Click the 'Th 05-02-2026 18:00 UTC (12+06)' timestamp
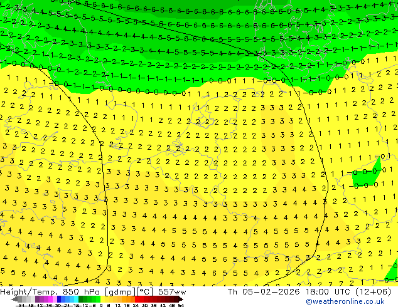The image size is (398, 307). pos(309,292)
